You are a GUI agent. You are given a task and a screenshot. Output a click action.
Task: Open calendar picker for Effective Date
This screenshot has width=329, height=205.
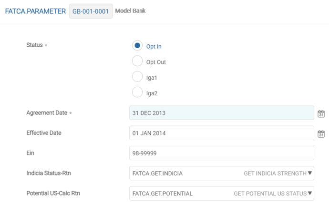tap(321, 133)
